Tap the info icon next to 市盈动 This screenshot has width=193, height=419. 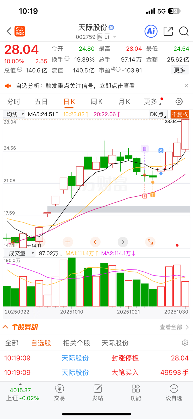tap(118, 69)
